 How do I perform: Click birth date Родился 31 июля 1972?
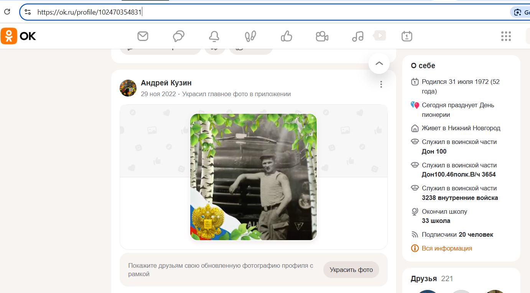pyautogui.click(x=461, y=86)
